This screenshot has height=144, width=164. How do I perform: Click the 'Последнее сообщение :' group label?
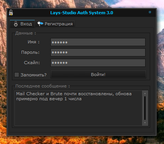[43, 86]
